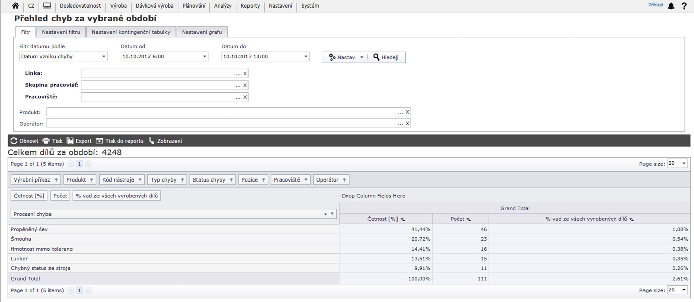This screenshot has width=694, height=302.
Task: Click the Operátor input field
Action: (222, 124)
